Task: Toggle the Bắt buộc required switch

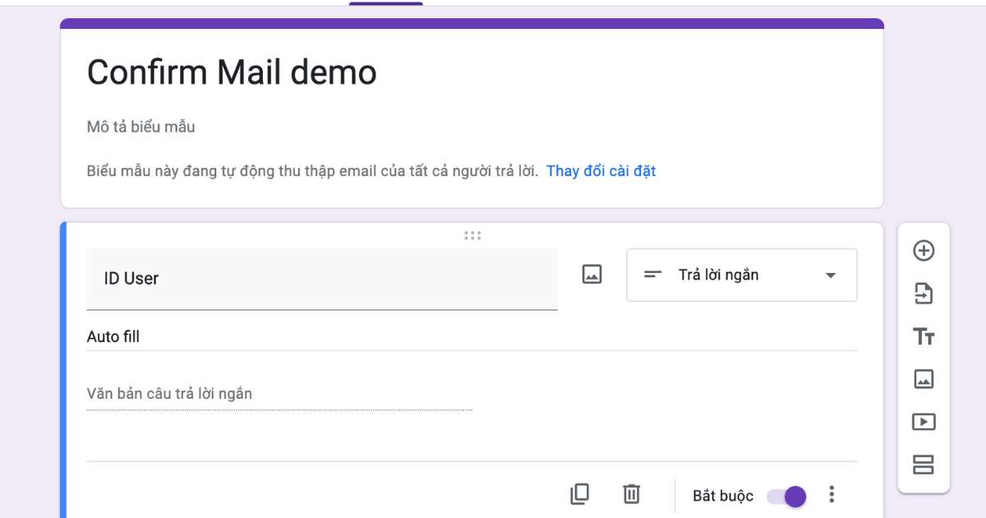Action: (786, 496)
